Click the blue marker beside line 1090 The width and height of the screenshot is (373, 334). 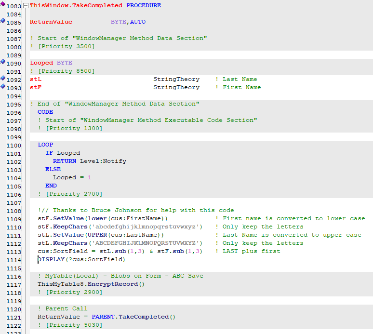click(3, 62)
